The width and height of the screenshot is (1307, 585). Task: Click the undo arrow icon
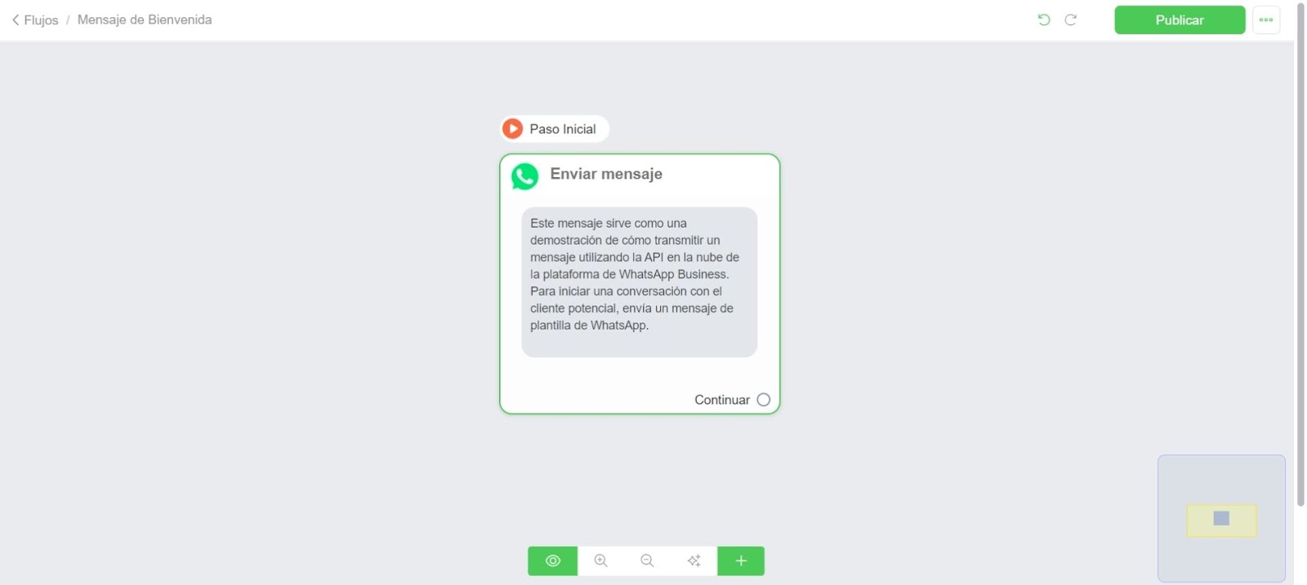click(x=1044, y=20)
